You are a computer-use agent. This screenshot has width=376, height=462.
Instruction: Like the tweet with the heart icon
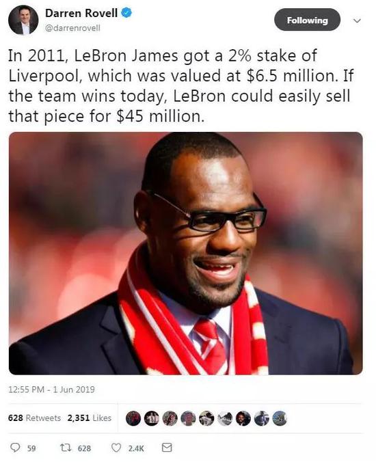pyautogui.click(x=116, y=448)
